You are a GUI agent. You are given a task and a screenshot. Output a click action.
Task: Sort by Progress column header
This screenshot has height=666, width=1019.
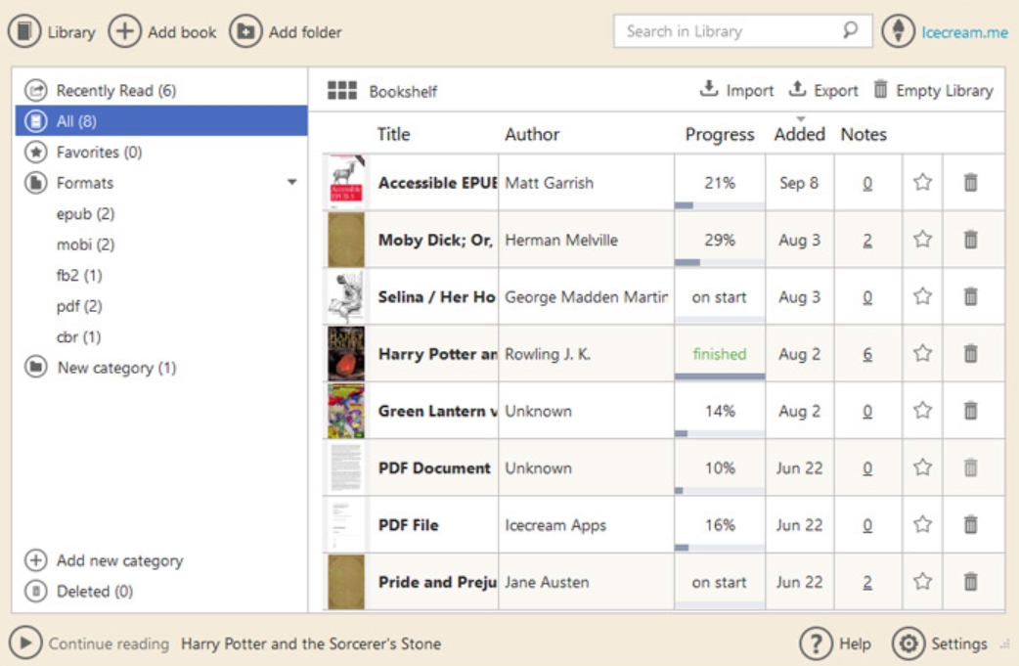coord(720,135)
